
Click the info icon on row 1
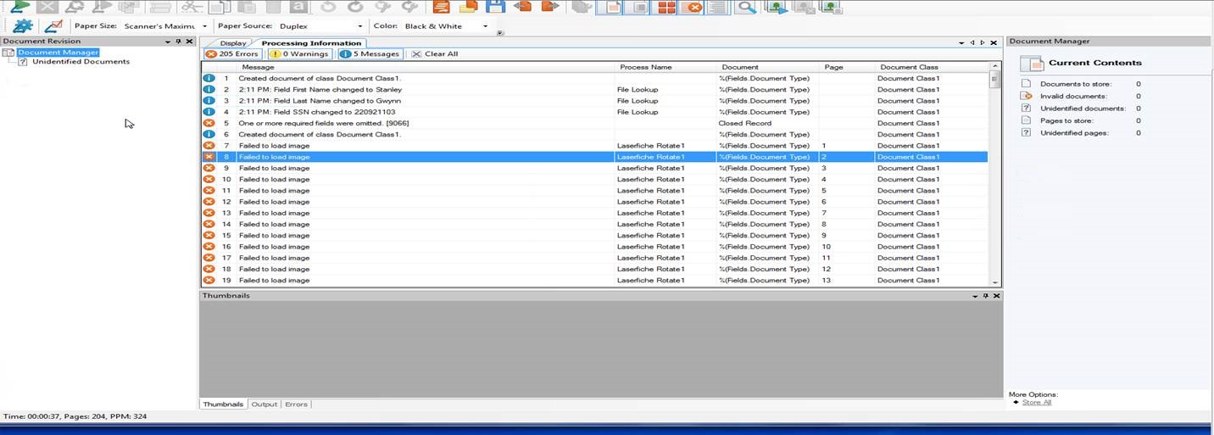coord(209,78)
